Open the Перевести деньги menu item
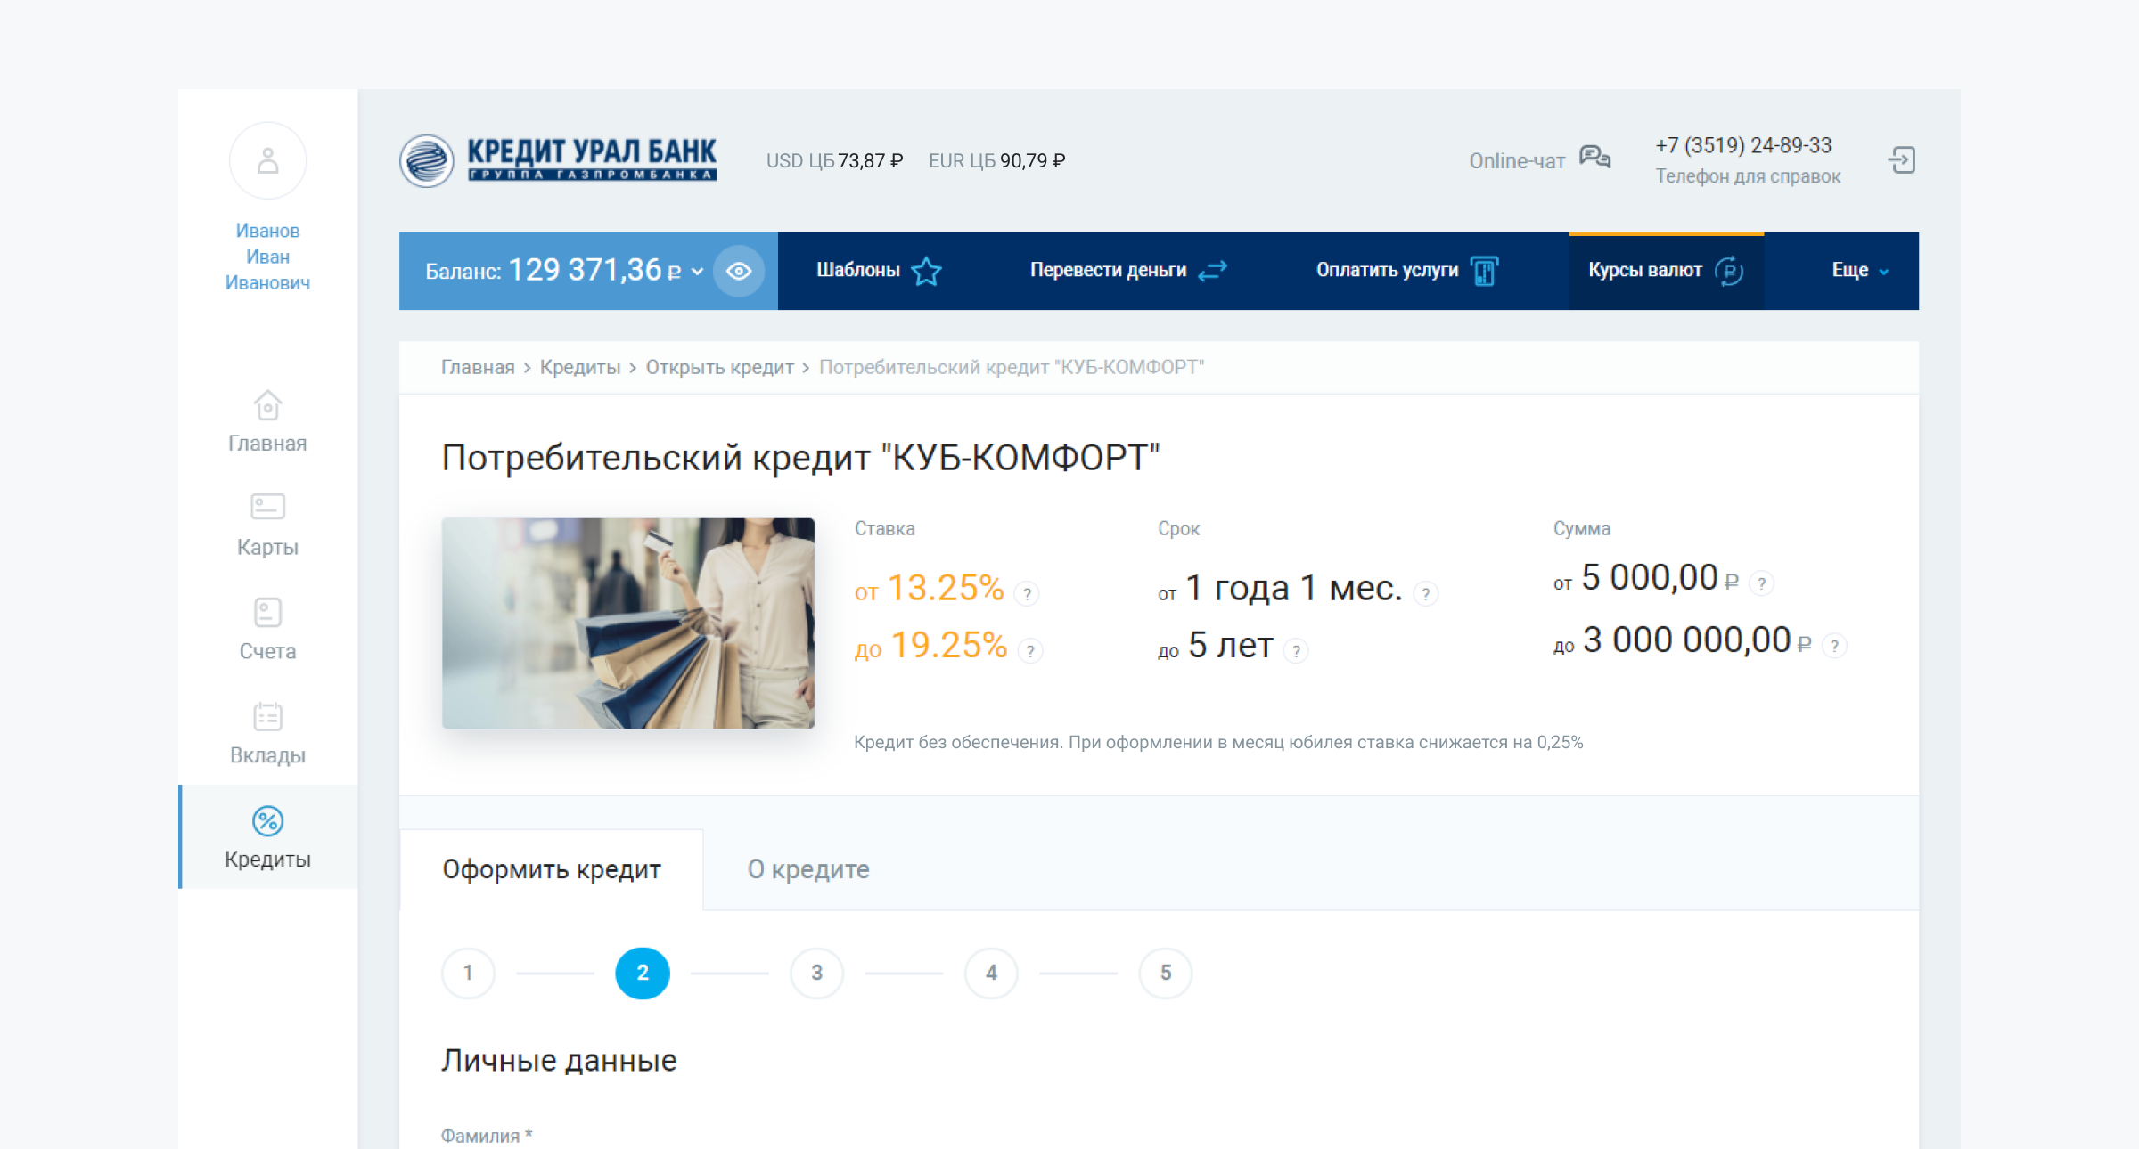 [1128, 271]
